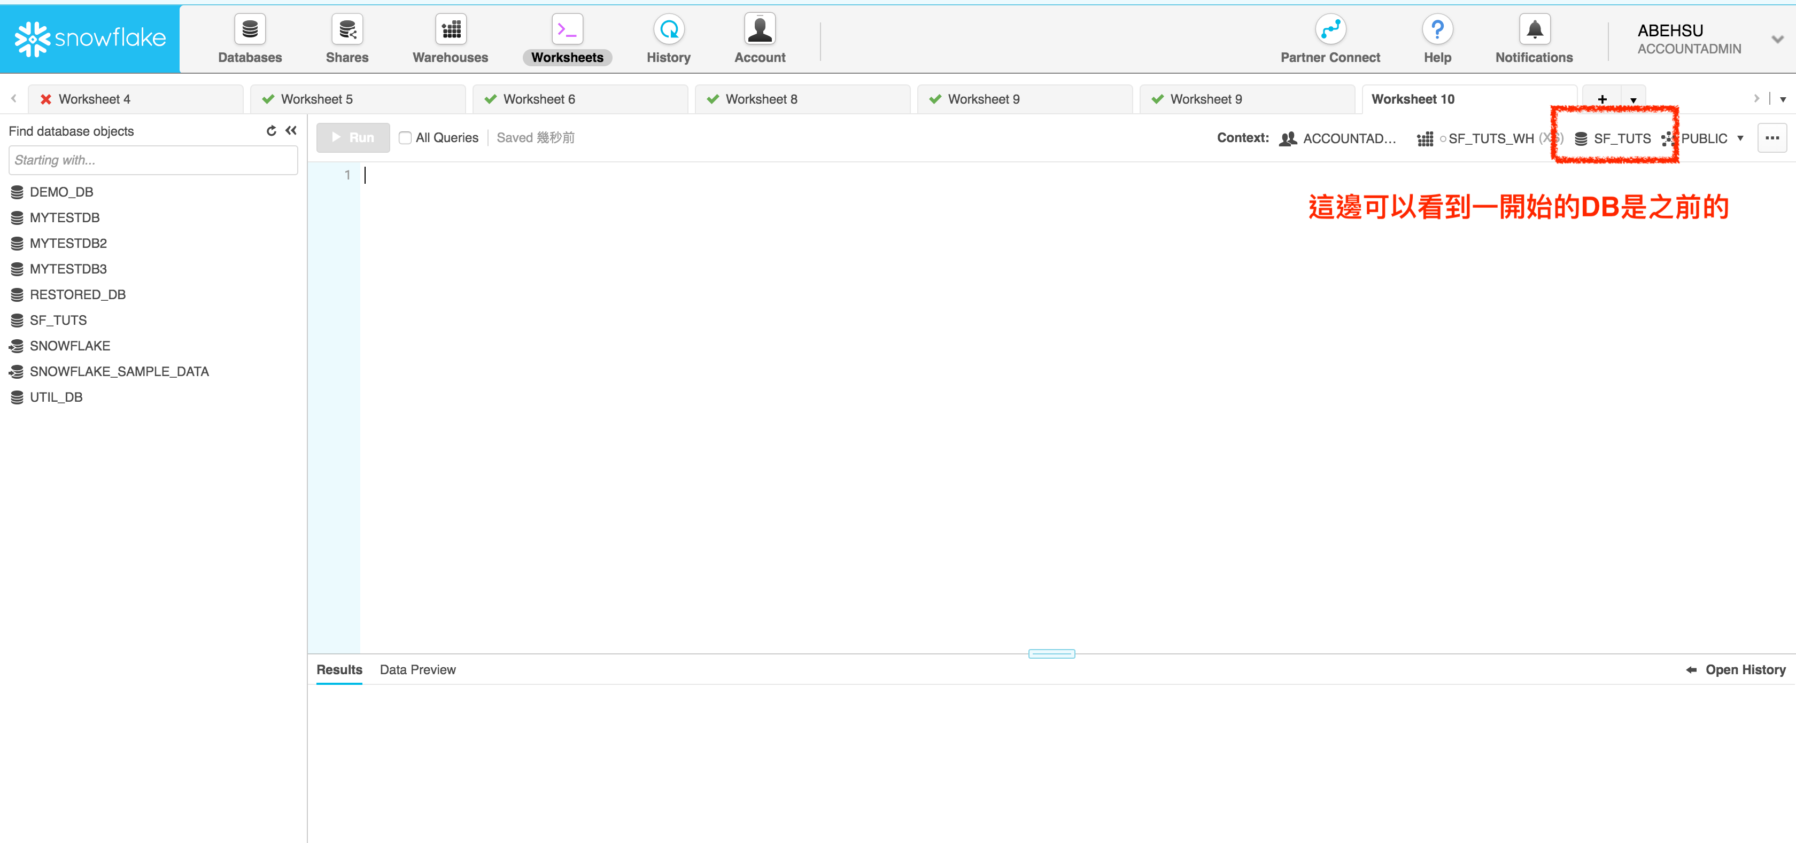Open the ABEHSU user menu dropdown
Screen dimensions: 1796x843
tap(1777, 39)
